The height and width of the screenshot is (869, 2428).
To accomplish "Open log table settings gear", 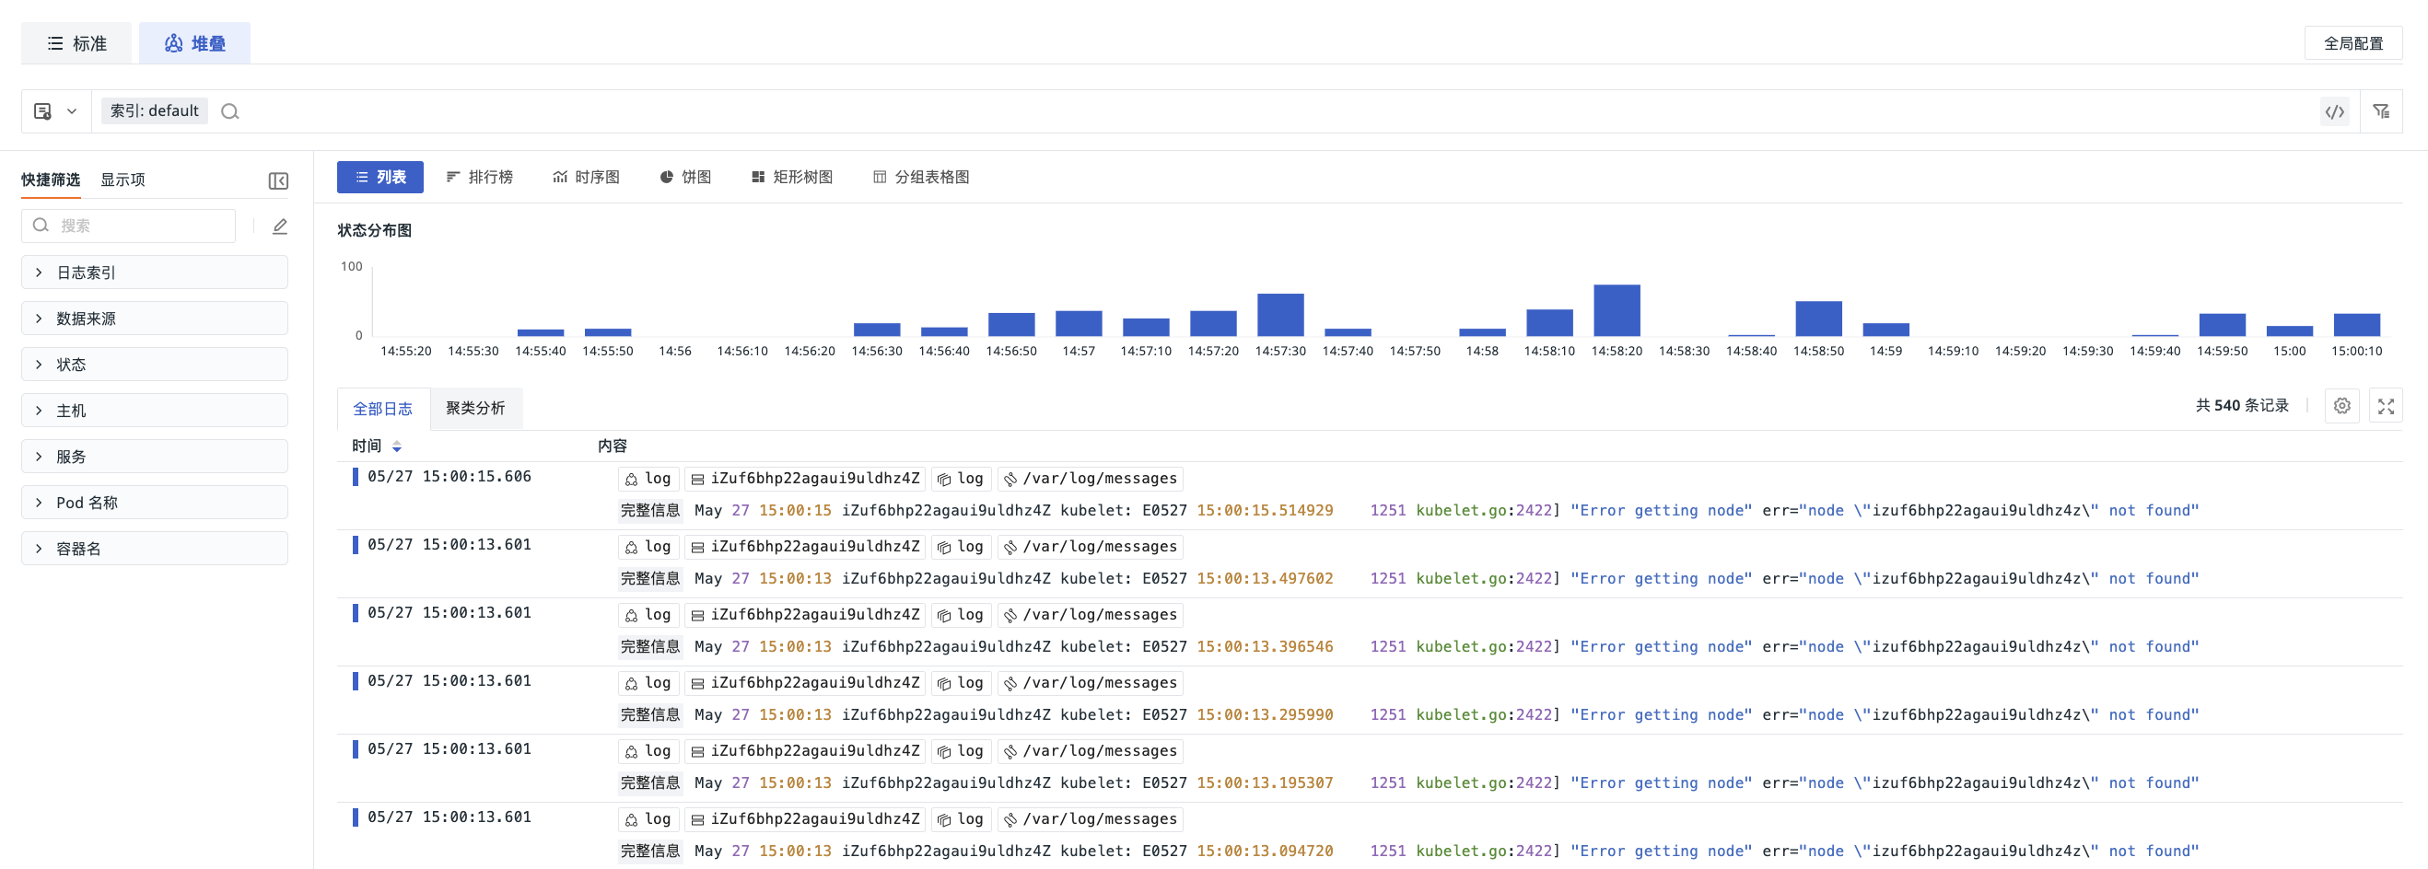I will (x=2341, y=406).
